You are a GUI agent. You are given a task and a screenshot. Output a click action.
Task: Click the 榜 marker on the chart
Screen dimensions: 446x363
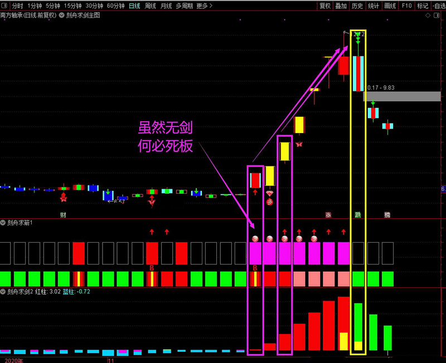click(387, 215)
